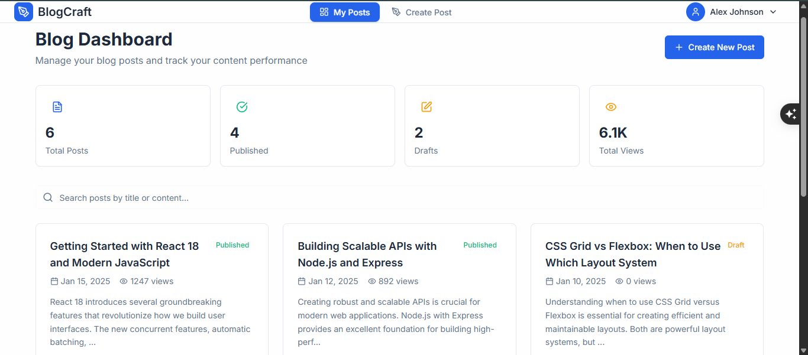The width and height of the screenshot is (808, 355).
Task: Click the calendar icon beside Jan 15, 2025
Action: click(54, 281)
